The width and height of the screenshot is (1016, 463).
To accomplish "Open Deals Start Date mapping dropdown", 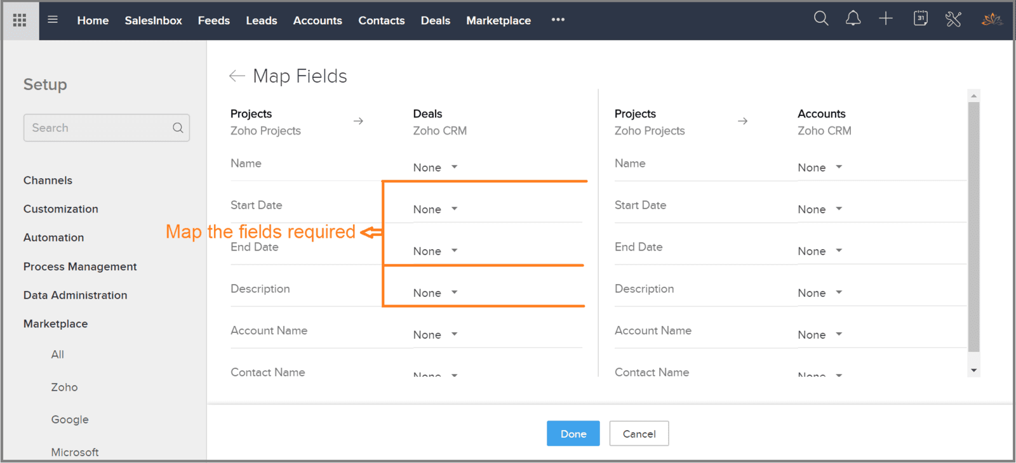I will coord(436,209).
